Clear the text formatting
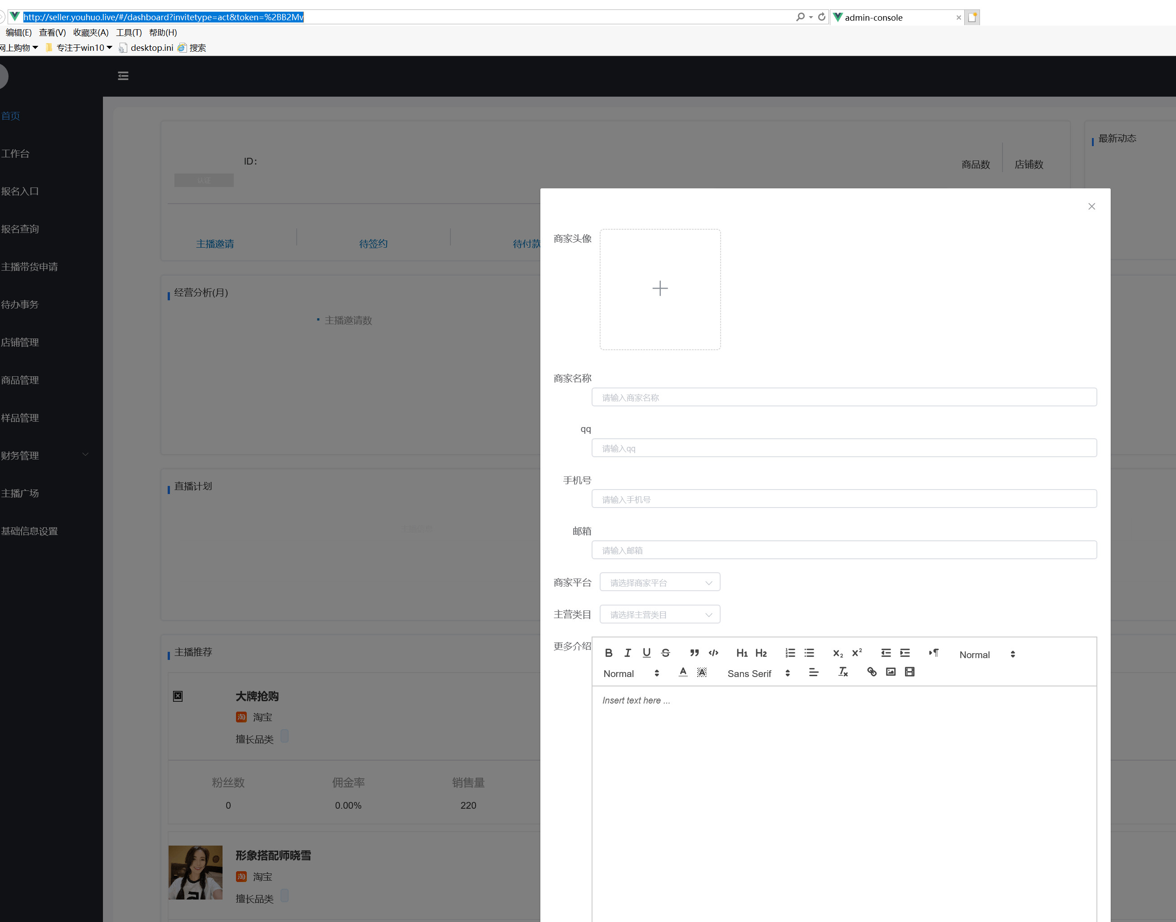The height and width of the screenshot is (922, 1176). [x=843, y=672]
